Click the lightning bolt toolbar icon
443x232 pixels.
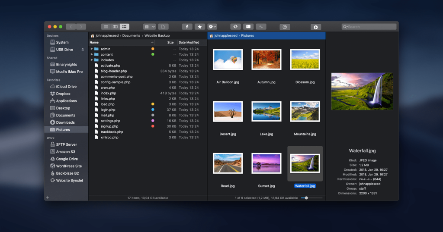coord(187,27)
